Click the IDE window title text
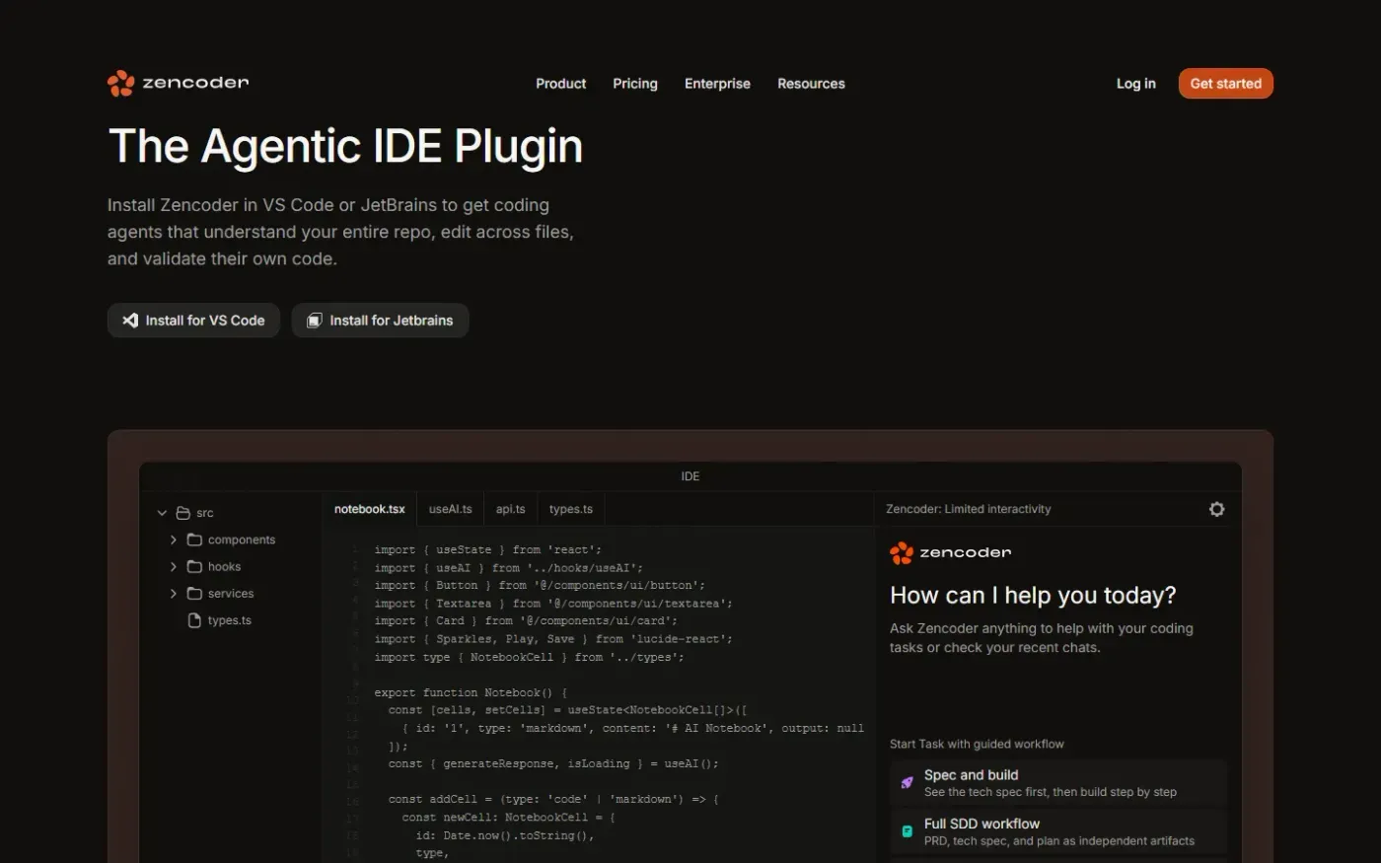1381x863 pixels. pyautogui.click(x=690, y=476)
